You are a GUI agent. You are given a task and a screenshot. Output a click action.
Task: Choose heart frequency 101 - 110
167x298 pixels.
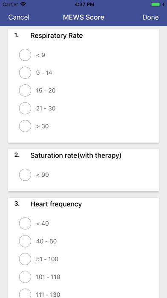click(x=25, y=277)
